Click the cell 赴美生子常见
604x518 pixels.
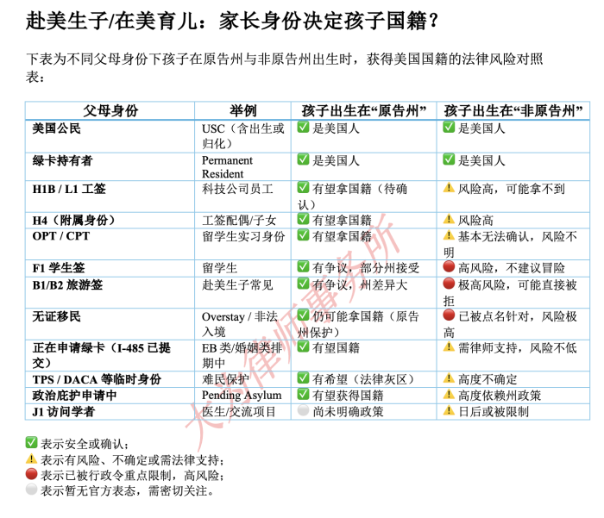click(x=237, y=285)
